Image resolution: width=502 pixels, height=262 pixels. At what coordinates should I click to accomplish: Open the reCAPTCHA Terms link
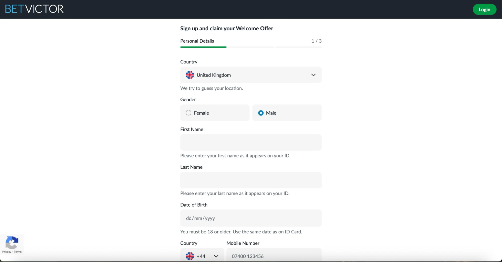tap(18, 252)
